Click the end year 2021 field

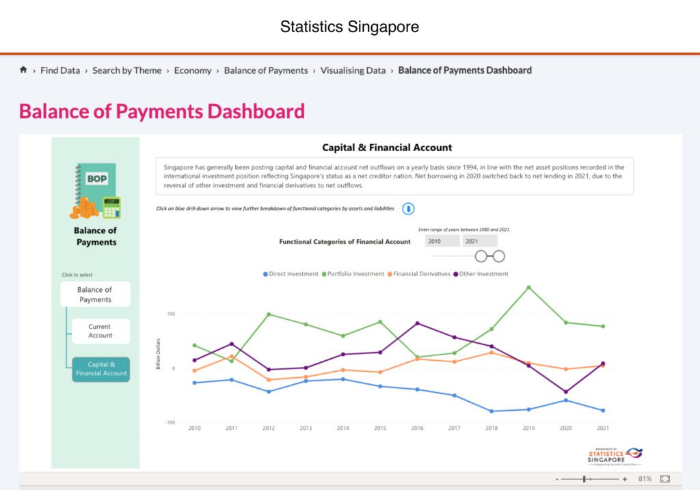(x=479, y=241)
